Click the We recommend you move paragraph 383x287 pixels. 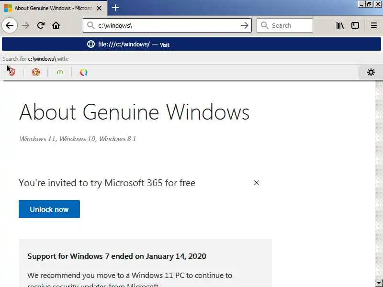130,279
